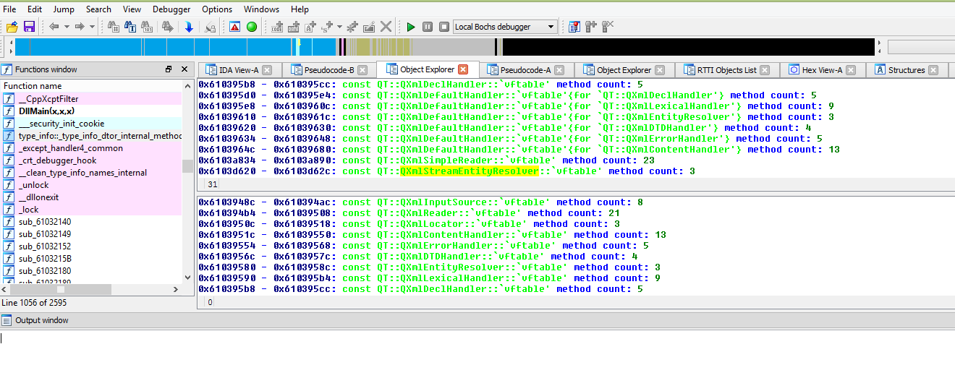
Task: Switch to the Structures tab
Action: (907, 70)
